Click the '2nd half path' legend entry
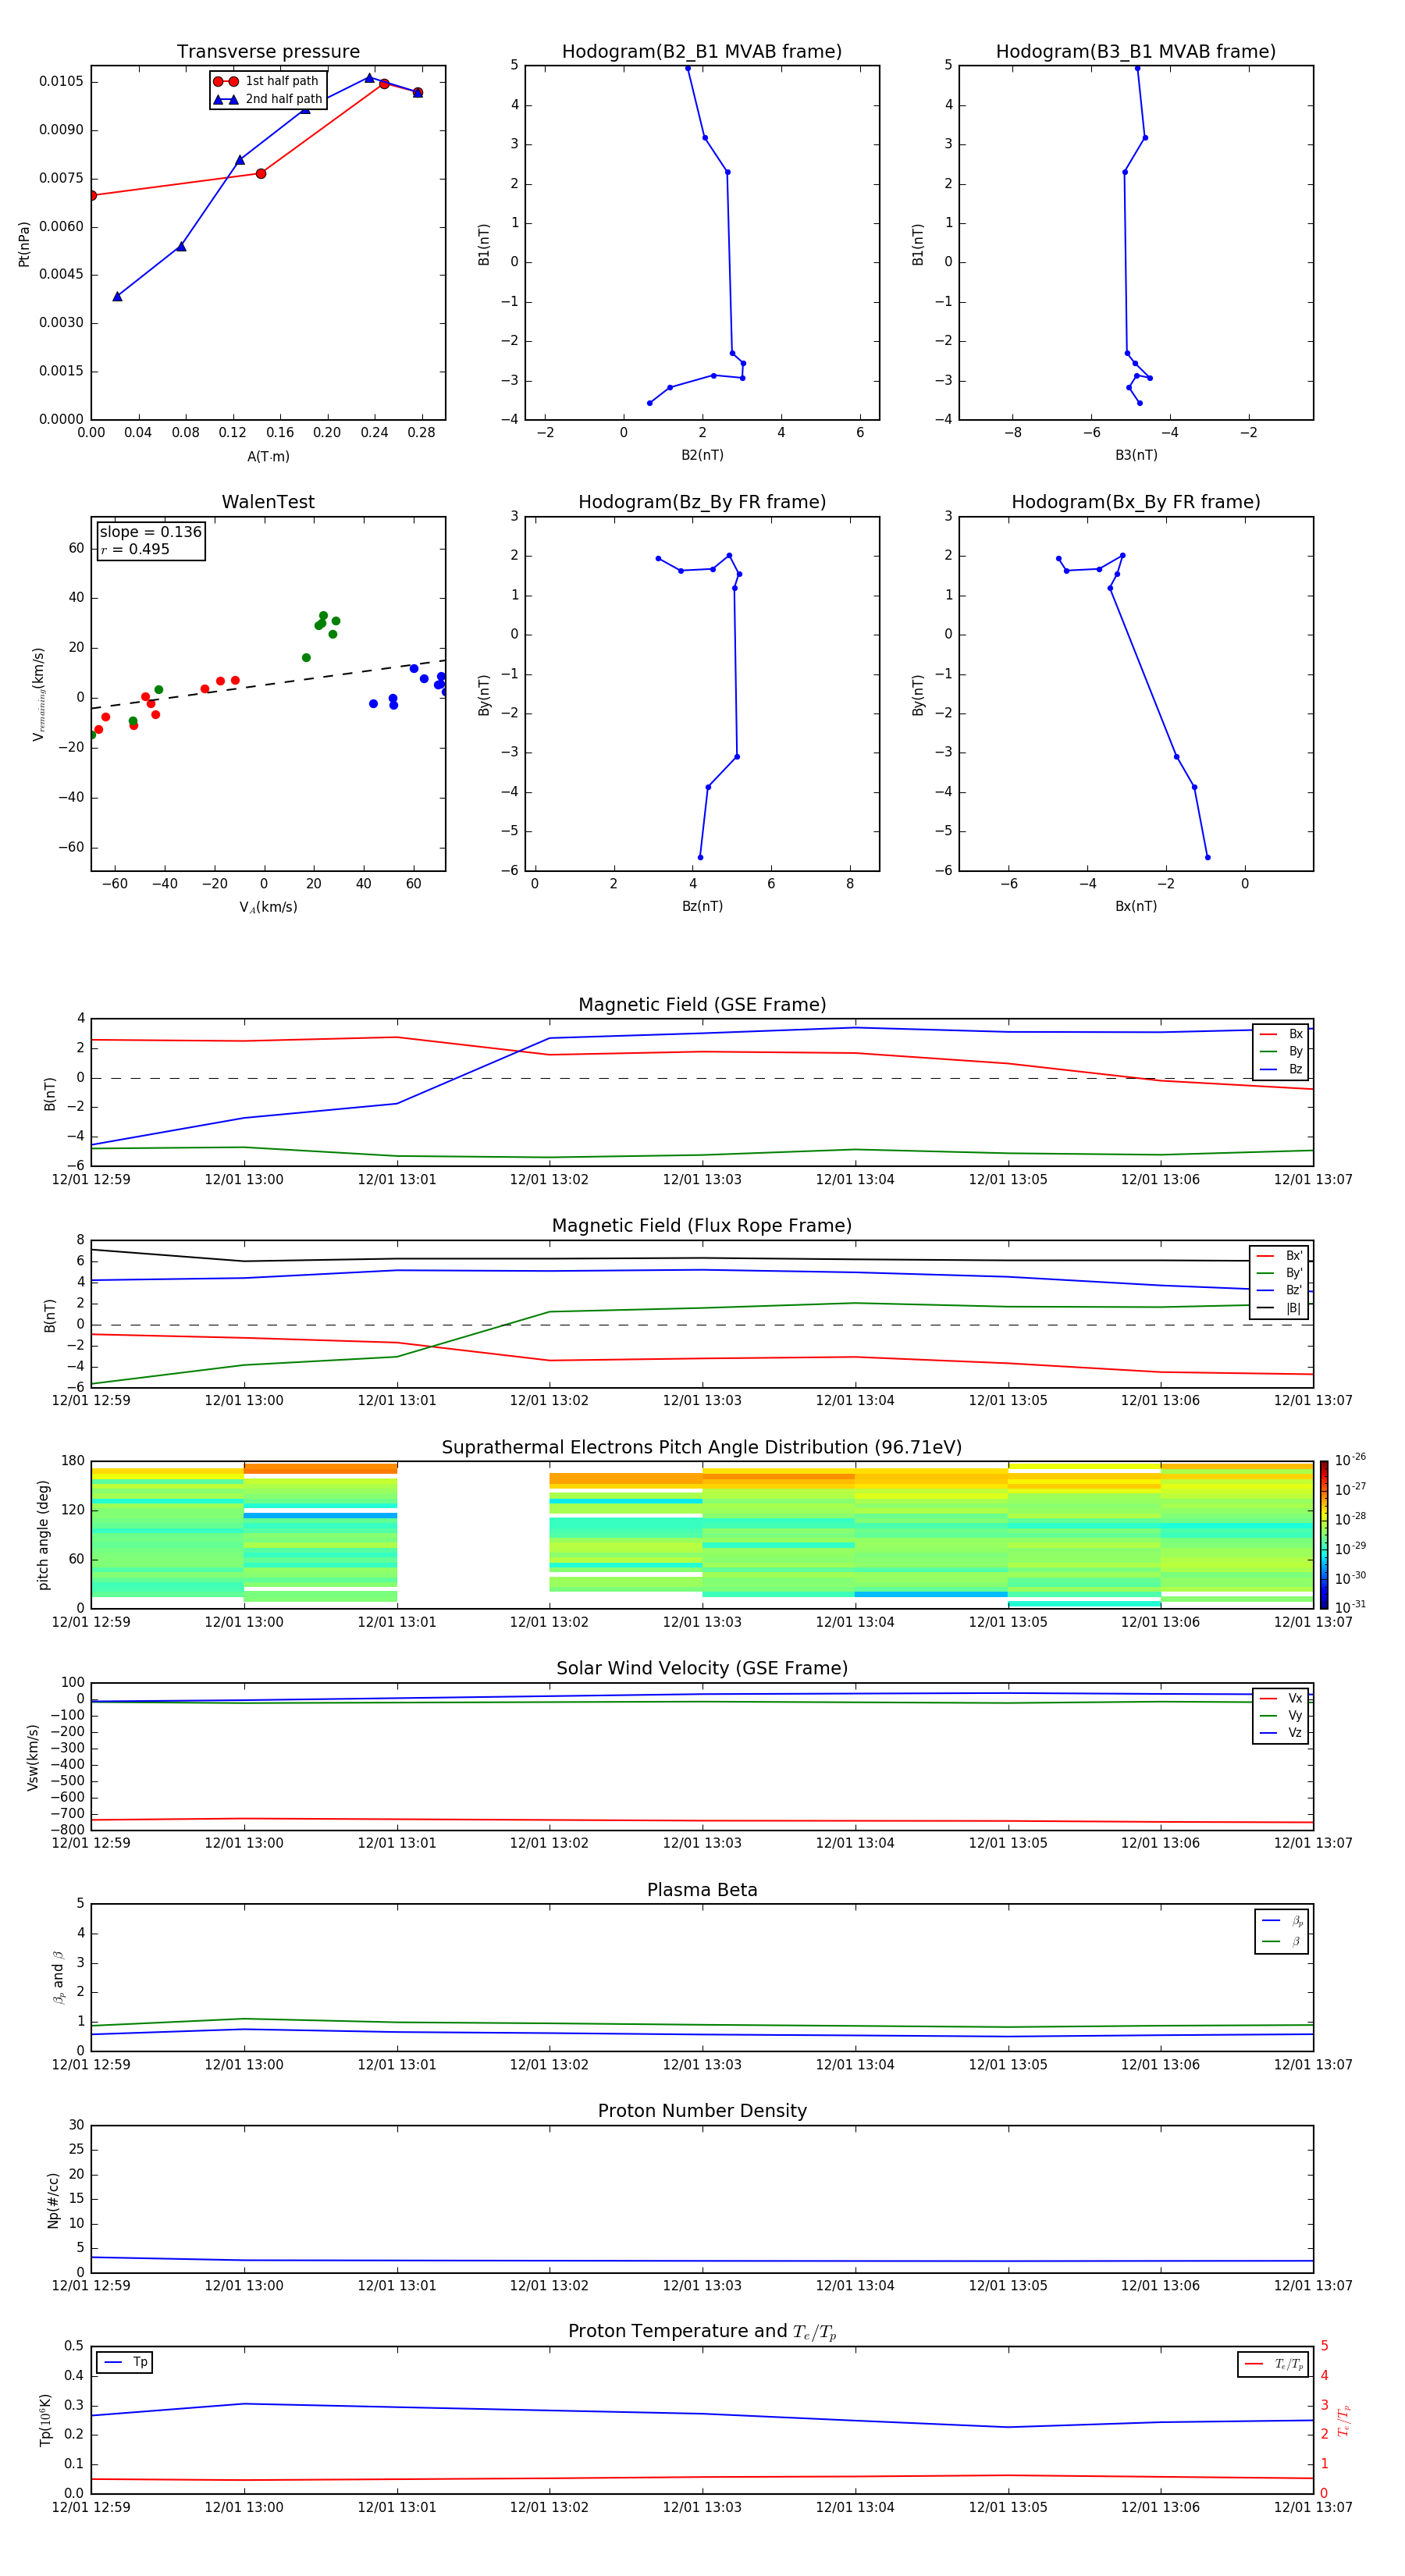This screenshot has height=2576, width=1405. pos(267,99)
